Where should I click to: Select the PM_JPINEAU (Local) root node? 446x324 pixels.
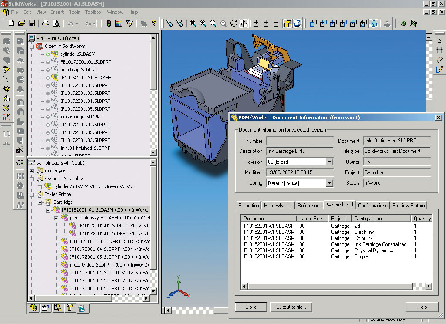(x=58, y=38)
